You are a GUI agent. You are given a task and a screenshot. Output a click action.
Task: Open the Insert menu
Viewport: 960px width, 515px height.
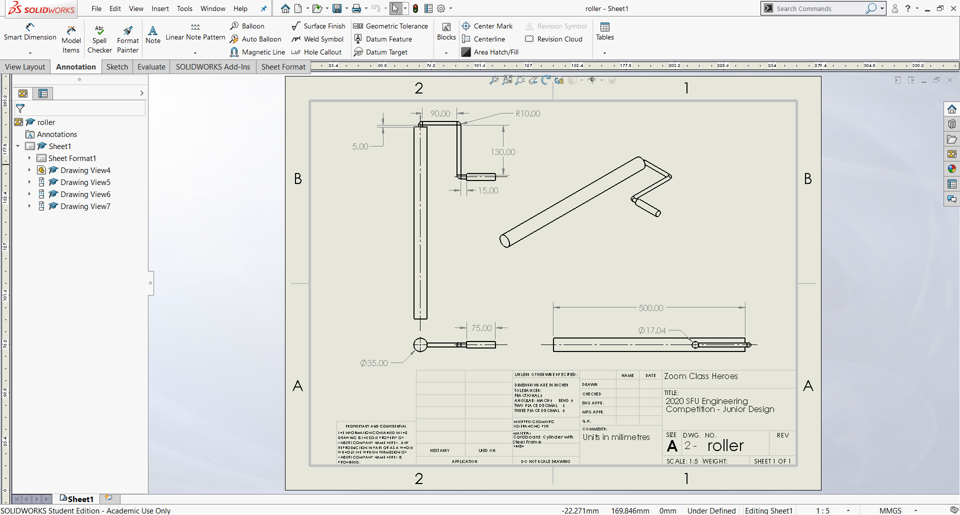click(160, 8)
